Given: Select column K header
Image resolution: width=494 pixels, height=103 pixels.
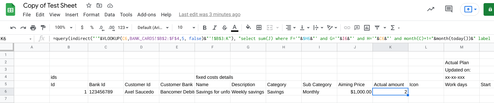Looking at the screenshot, I should (x=390, y=47).
